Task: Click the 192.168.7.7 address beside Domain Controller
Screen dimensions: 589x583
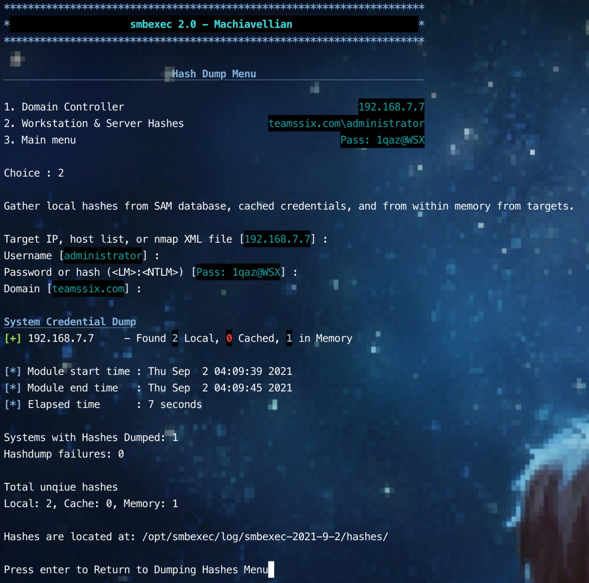Action: point(392,107)
